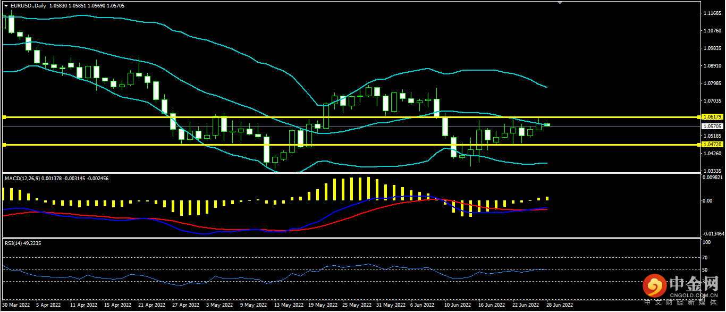Click the 16 Jun 2022 date label
This screenshot has height=312, width=726.
coord(492,306)
